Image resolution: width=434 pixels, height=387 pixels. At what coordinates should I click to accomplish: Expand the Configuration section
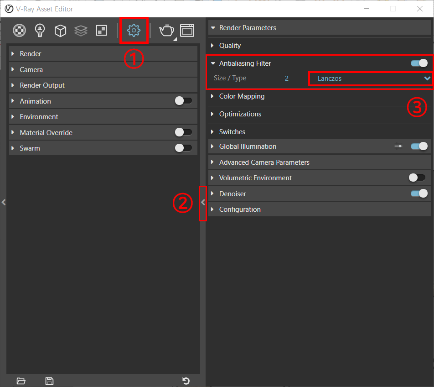320,209
